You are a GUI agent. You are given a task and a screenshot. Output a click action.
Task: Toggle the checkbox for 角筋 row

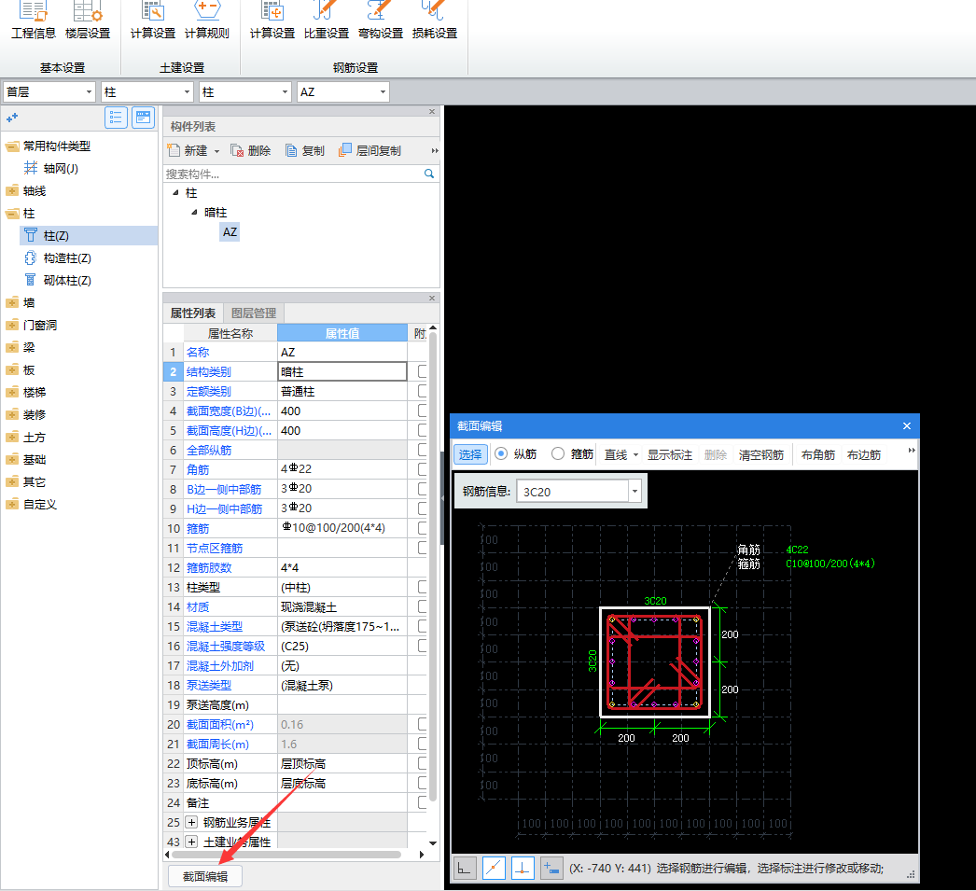click(423, 469)
